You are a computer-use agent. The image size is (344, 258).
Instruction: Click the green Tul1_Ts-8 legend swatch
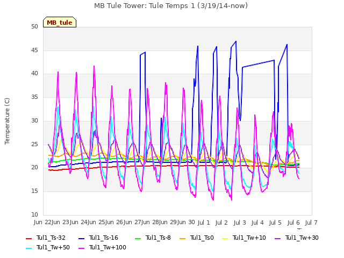[138, 238]
